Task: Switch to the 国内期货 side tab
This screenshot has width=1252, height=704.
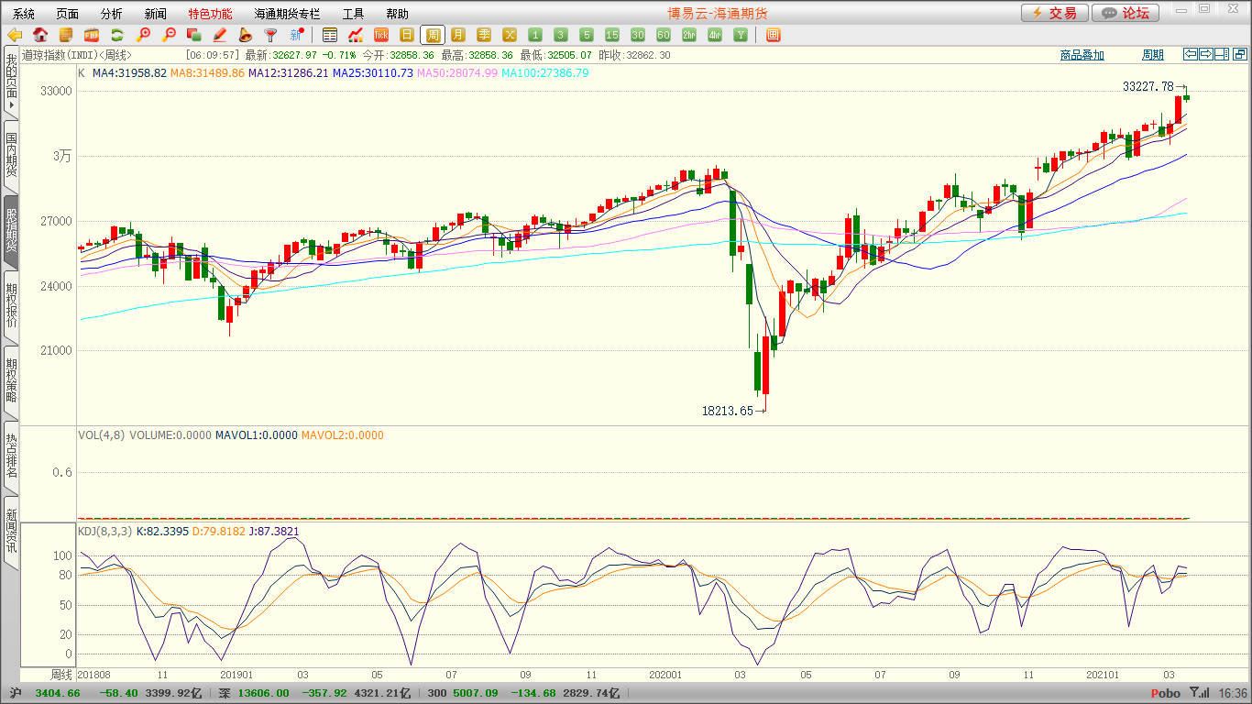Action: click(10, 156)
